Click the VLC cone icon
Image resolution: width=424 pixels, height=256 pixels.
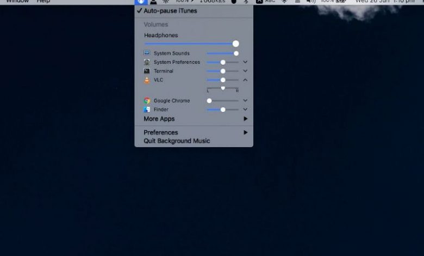click(147, 80)
